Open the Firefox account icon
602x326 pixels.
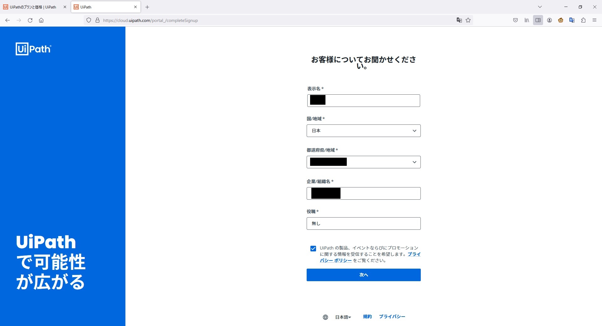tap(549, 20)
